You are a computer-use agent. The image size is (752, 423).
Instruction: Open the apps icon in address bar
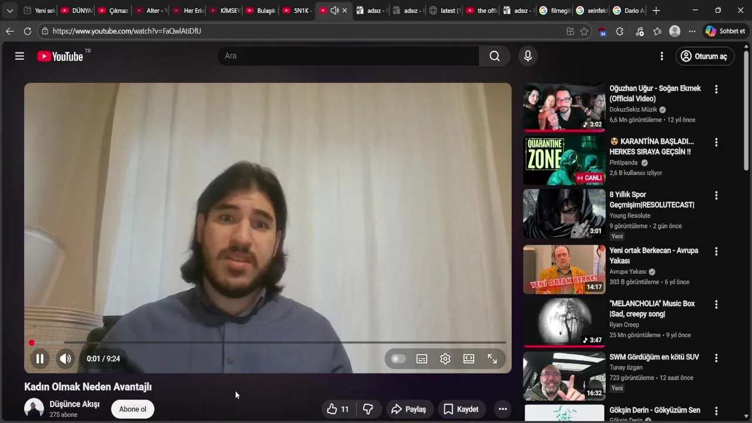pos(570,31)
